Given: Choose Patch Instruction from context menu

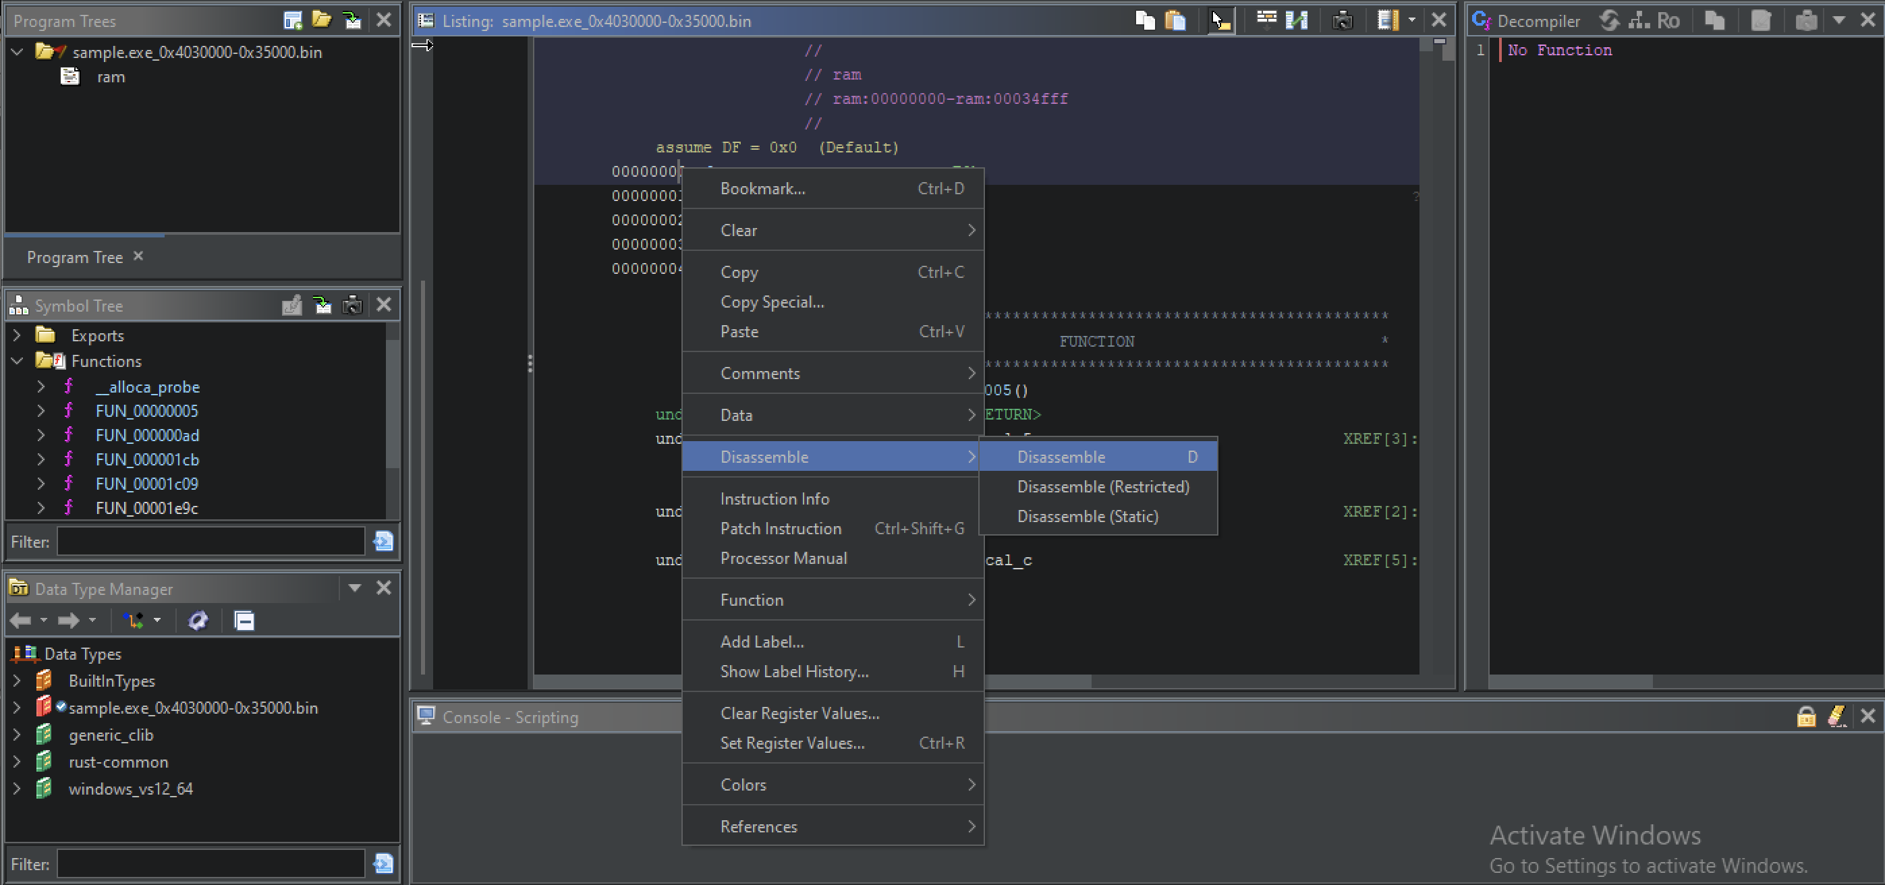Looking at the screenshot, I should pyautogui.click(x=833, y=528).
